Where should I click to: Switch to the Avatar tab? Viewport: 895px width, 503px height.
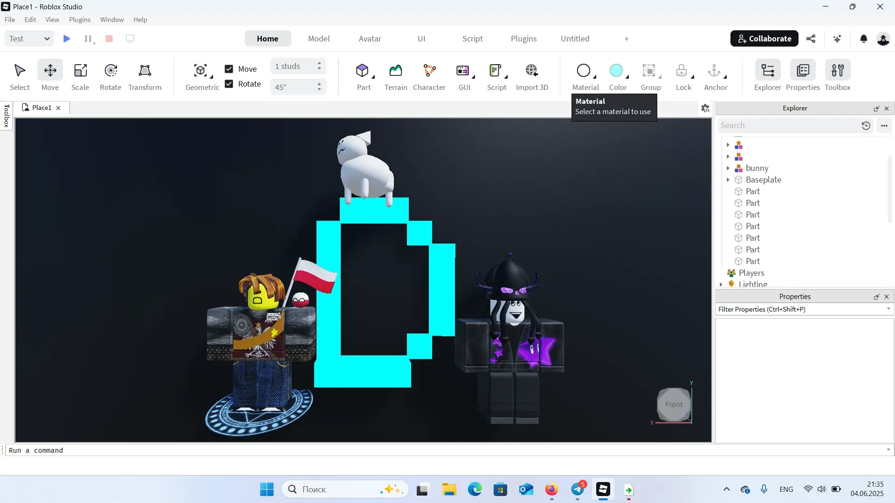370,39
